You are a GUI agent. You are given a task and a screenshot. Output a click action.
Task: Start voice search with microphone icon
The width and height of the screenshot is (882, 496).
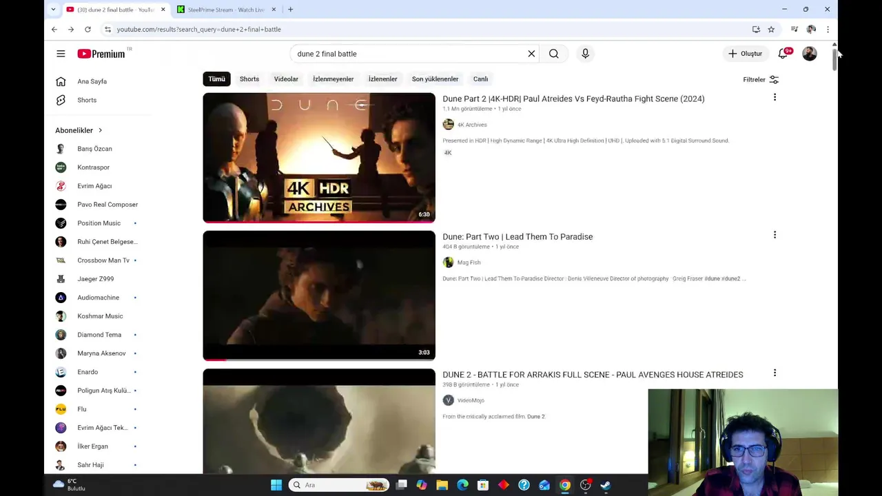click(x=585, y=54)
